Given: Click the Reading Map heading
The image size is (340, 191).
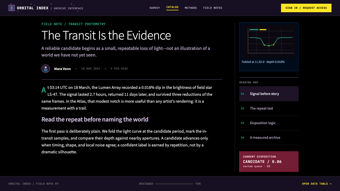Looking at the screenshot, I should click(x=249, y=83).
